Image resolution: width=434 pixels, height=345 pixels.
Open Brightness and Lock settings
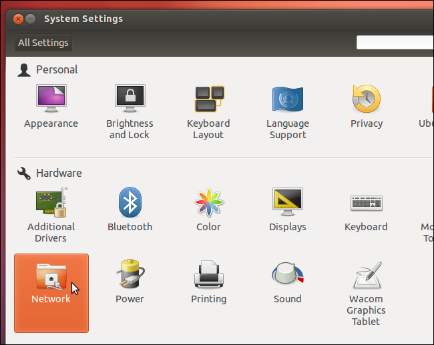pos(130,110)
